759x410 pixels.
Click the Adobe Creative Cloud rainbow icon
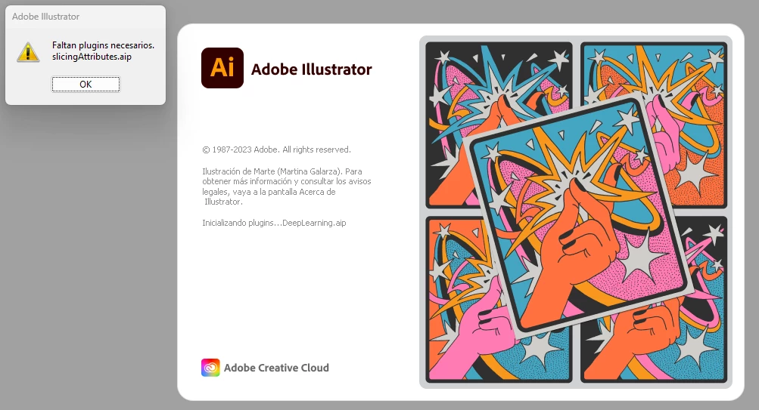(210, 368)
